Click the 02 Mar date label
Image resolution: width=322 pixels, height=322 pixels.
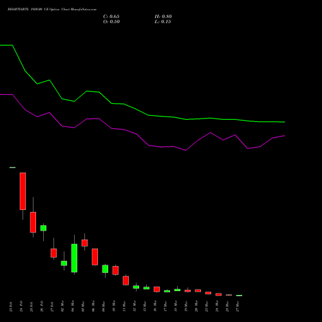62,306
